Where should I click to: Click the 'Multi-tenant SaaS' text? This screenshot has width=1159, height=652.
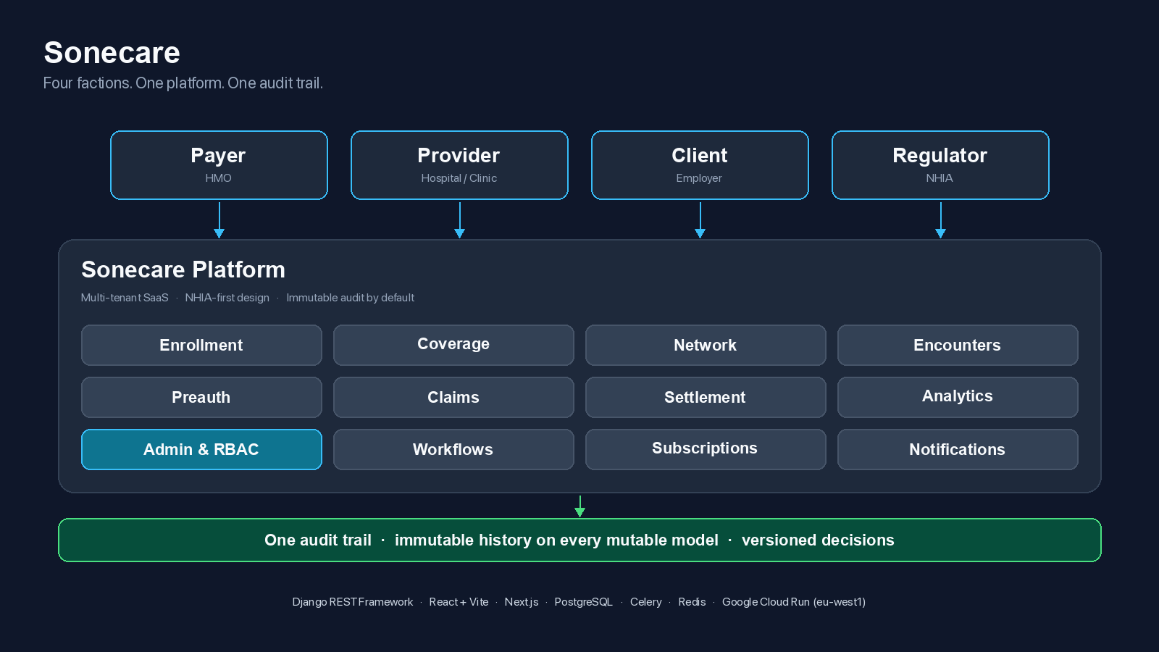pos(125,298)
